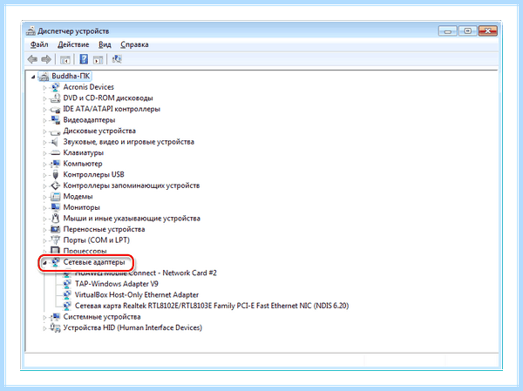
Task: Click the Переносные устройства icon
Action: [55, 230]
